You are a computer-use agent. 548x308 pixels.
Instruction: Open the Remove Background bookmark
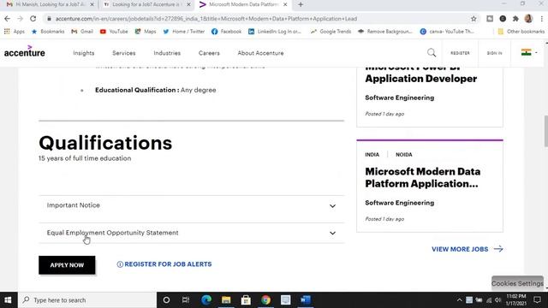coord(384,32)
